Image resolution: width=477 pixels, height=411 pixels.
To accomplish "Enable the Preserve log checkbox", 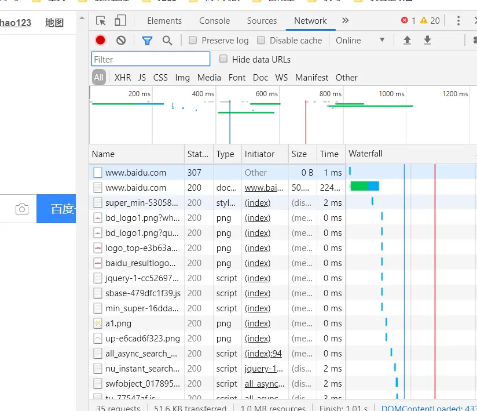I will 193,40.
